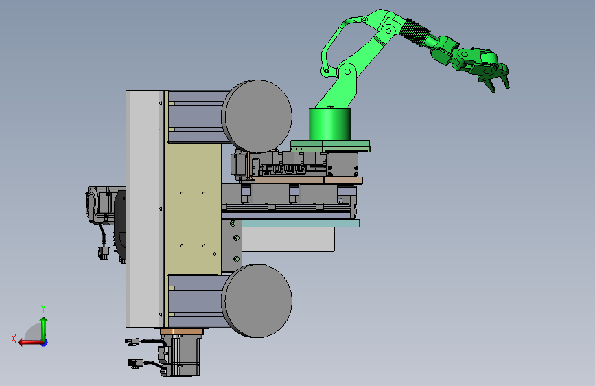Select the green base plate under the robot
The height and width of the screenshot is (386, 595).
[x=330, y=146]
